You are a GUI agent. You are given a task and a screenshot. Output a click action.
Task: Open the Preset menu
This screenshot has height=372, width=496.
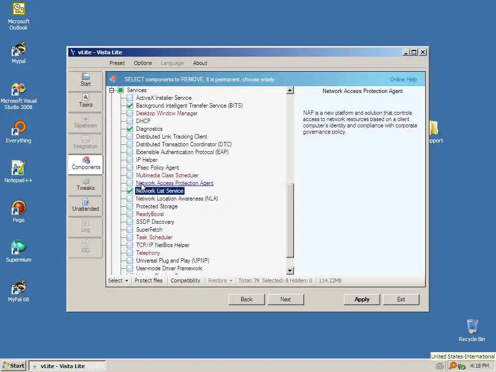click(x=117, y=63)
